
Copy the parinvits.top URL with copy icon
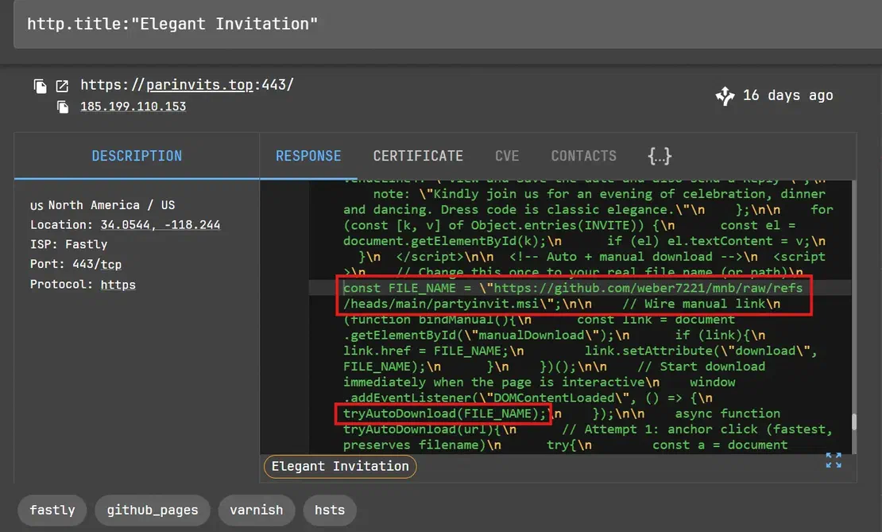pos(40,86)
